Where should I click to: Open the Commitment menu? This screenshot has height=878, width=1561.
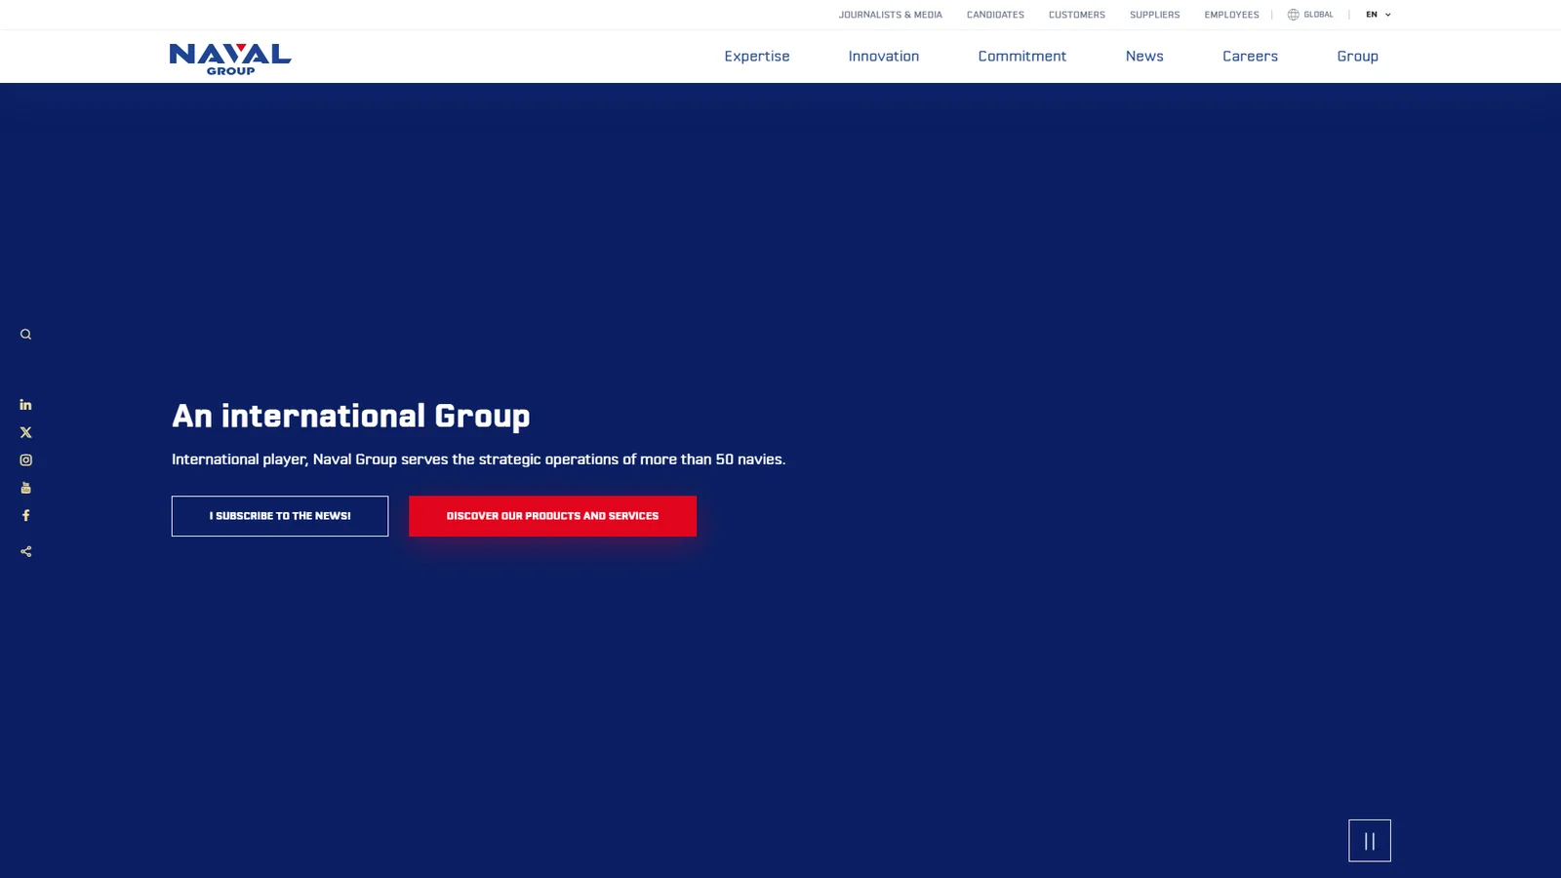tap(1022, 57)
